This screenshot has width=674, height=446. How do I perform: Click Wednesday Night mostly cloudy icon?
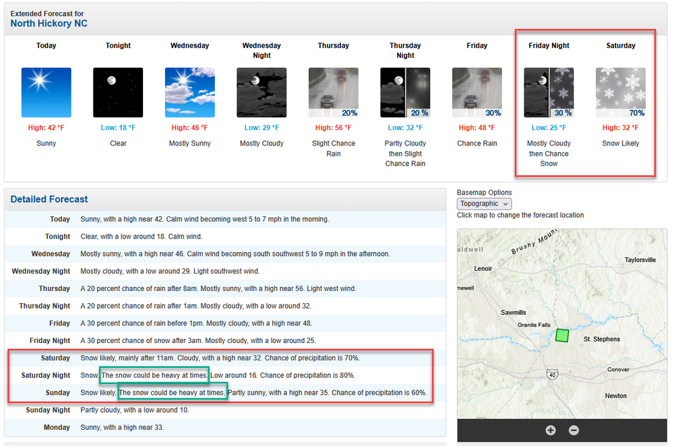pos(262,92)
